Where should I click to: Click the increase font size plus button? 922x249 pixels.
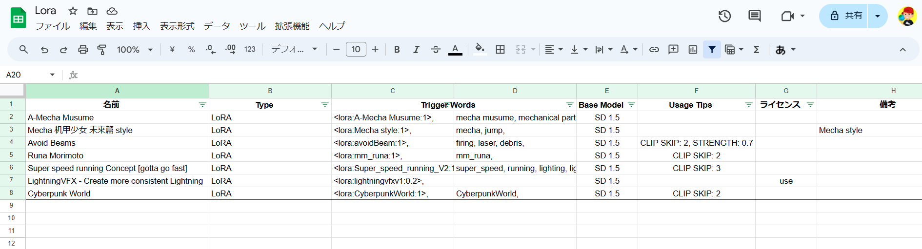(375, 50)
